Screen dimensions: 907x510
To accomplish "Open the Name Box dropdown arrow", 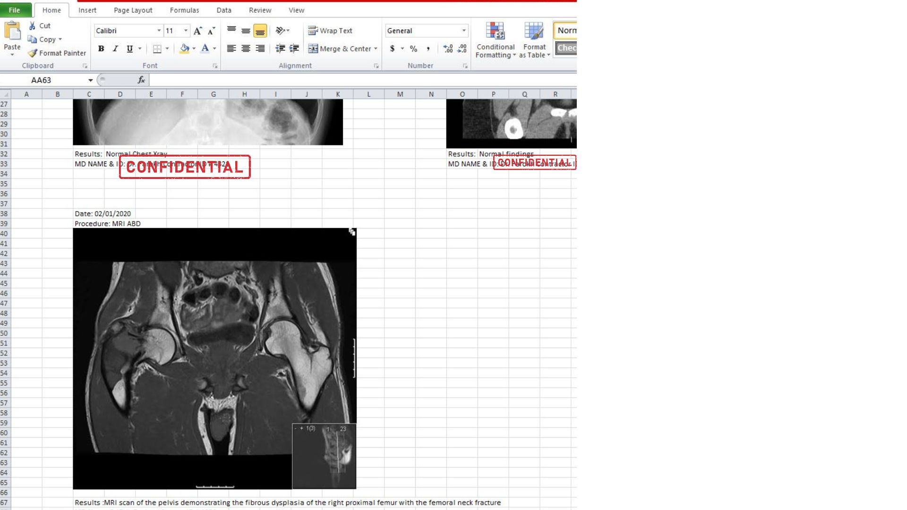I will click(90, 80).
